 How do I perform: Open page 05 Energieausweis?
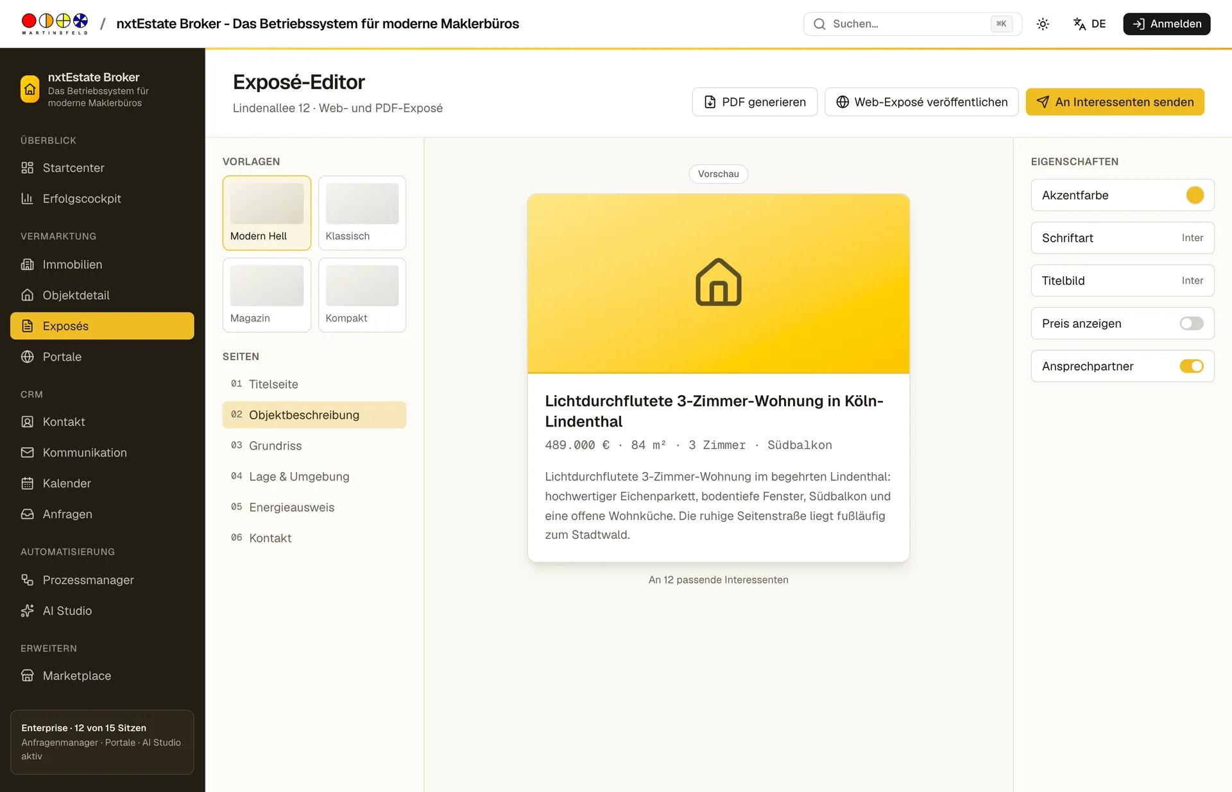coord(314,507)
